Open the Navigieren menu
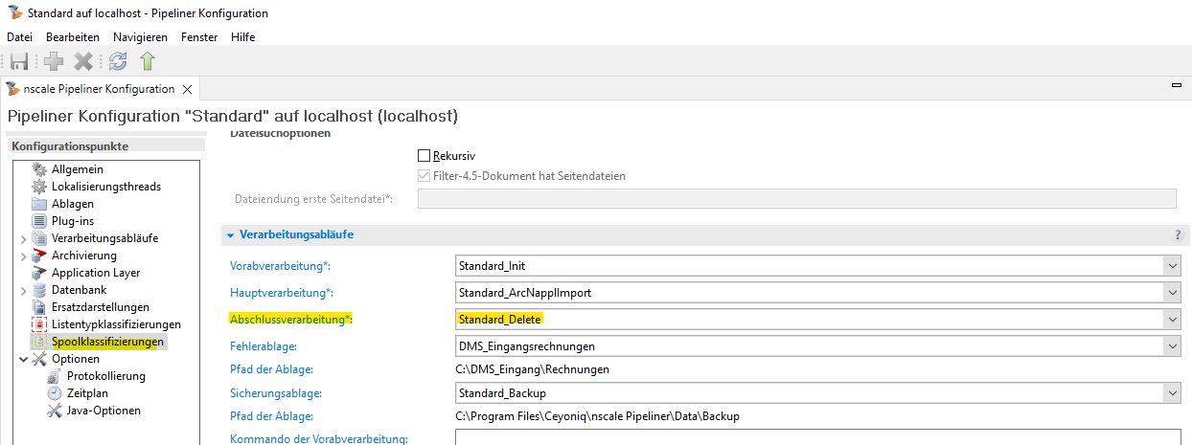 140,36
